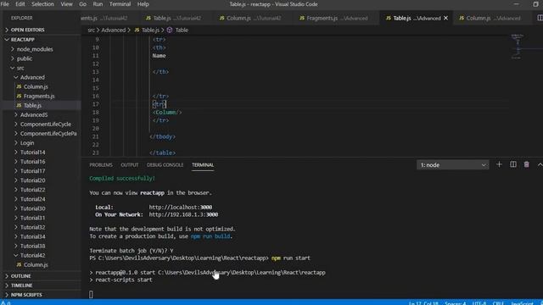The height and width of the screenshot is (305, 543).
Task: Click the localhost:3000 link in terminal
Action: coord(181,207)
